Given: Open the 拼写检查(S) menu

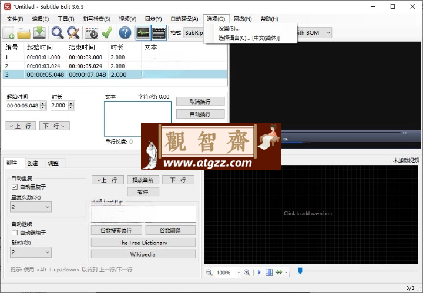Looking at the screenshot, I should (x=96, y=19).
